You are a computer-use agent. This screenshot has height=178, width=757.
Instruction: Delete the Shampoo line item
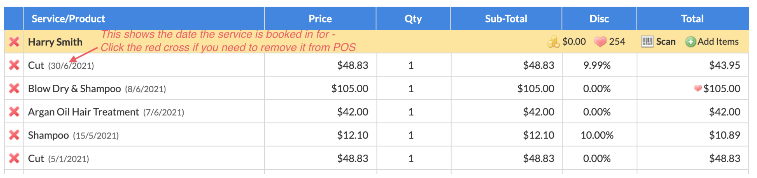pyautogui.click(x=14, y=135)
